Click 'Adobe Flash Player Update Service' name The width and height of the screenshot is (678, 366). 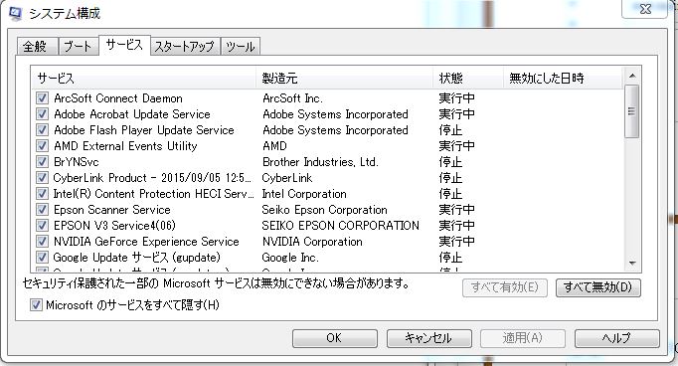click(x=144, y=130)
